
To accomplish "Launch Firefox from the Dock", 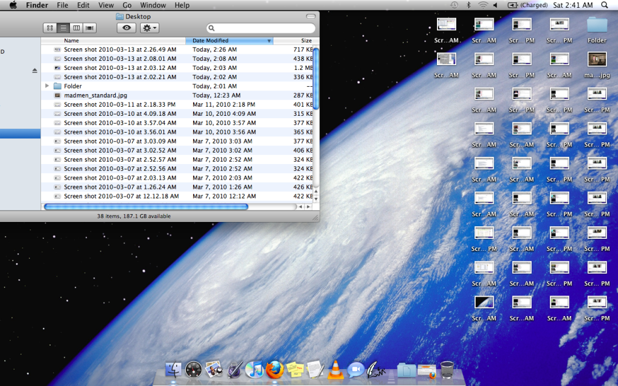I will click(x=275, y=369).
